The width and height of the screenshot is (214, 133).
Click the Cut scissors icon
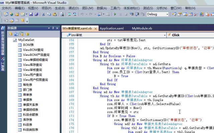point(43,14)
